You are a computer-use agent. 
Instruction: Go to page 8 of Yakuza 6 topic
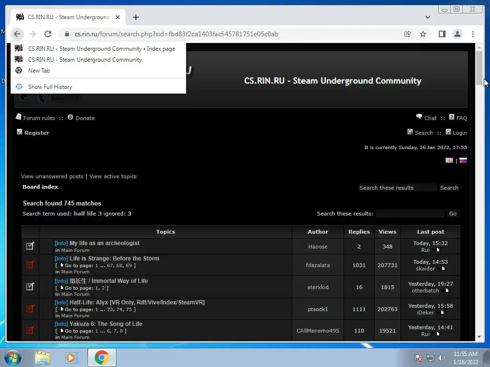(121, 331)
